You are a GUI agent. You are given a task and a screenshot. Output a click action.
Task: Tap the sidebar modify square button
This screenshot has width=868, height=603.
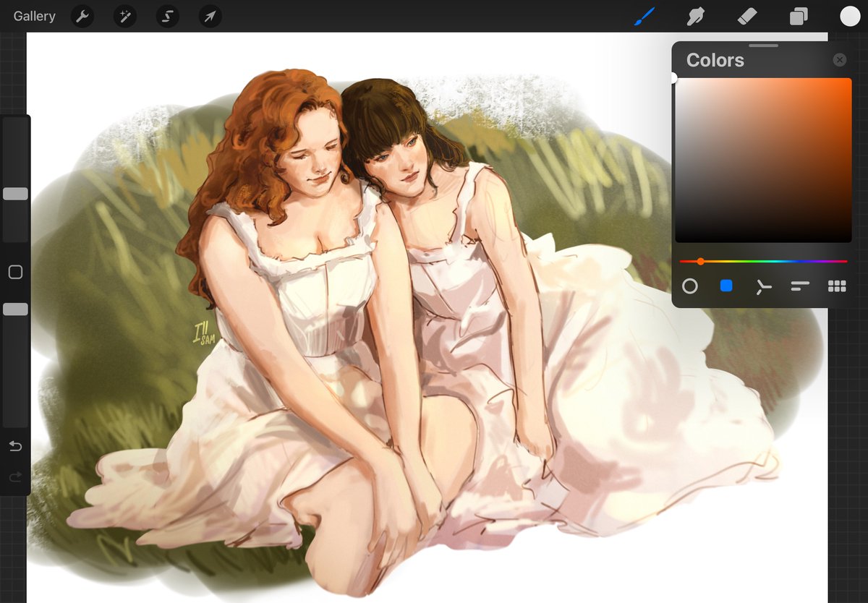coord(15,272)
